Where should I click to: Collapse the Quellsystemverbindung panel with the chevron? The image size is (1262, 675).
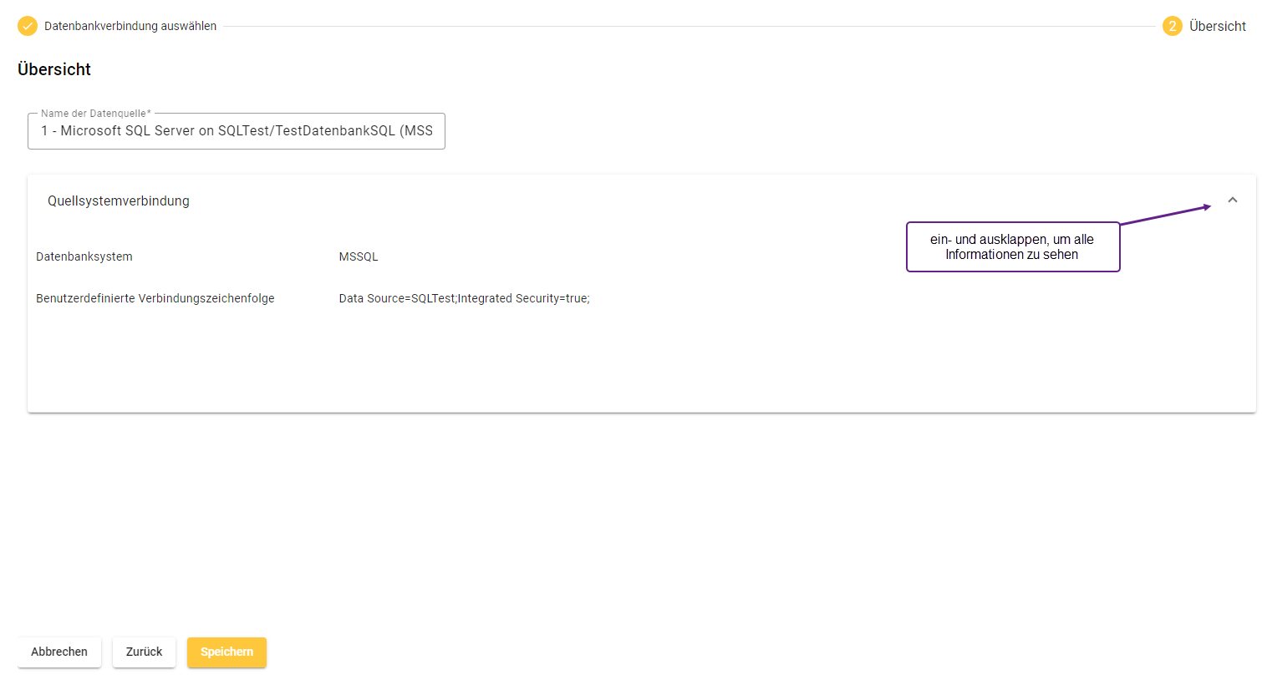[1232, 200]
